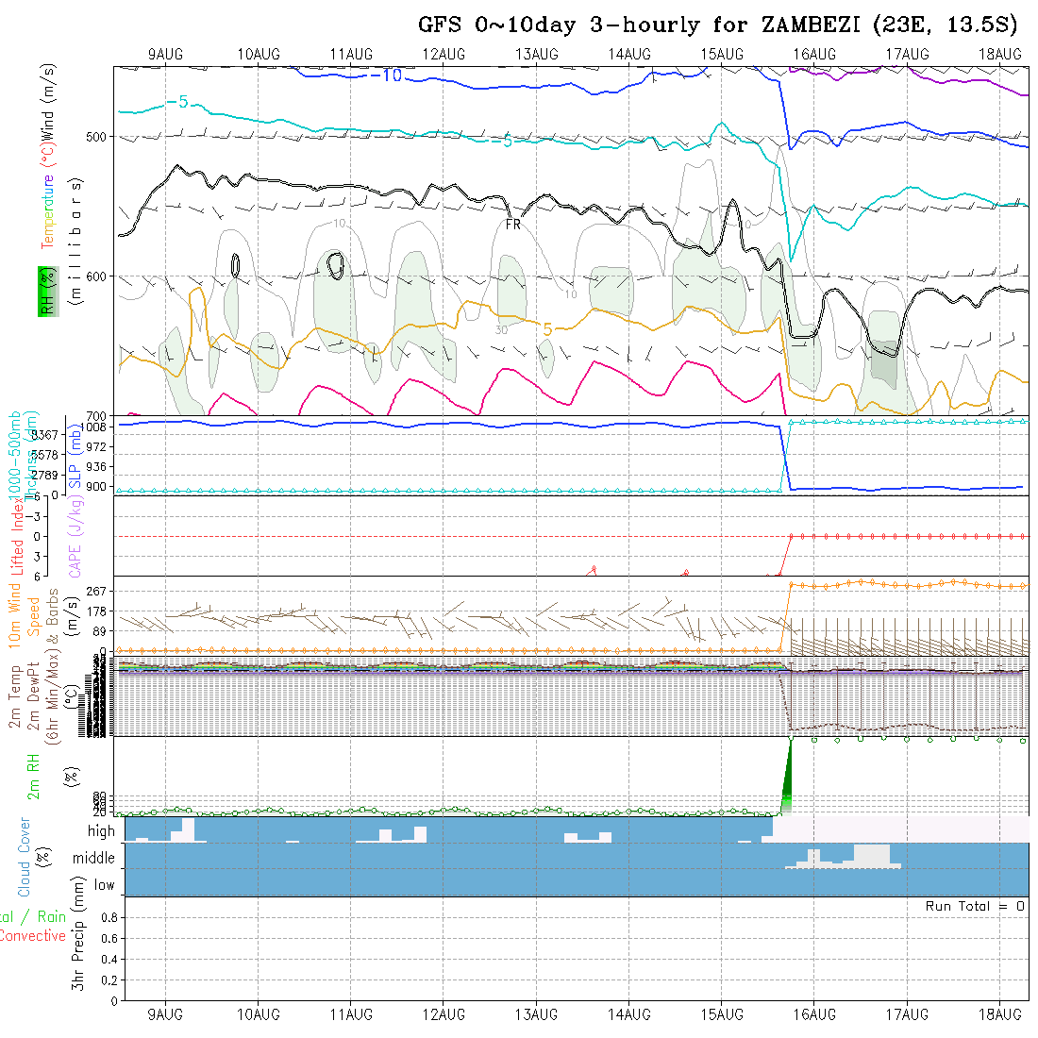The width and height of the screenshot is (1038, 1038).
Task: Select the 12AUG date on the bottom axis
Action: [444, 1014]
